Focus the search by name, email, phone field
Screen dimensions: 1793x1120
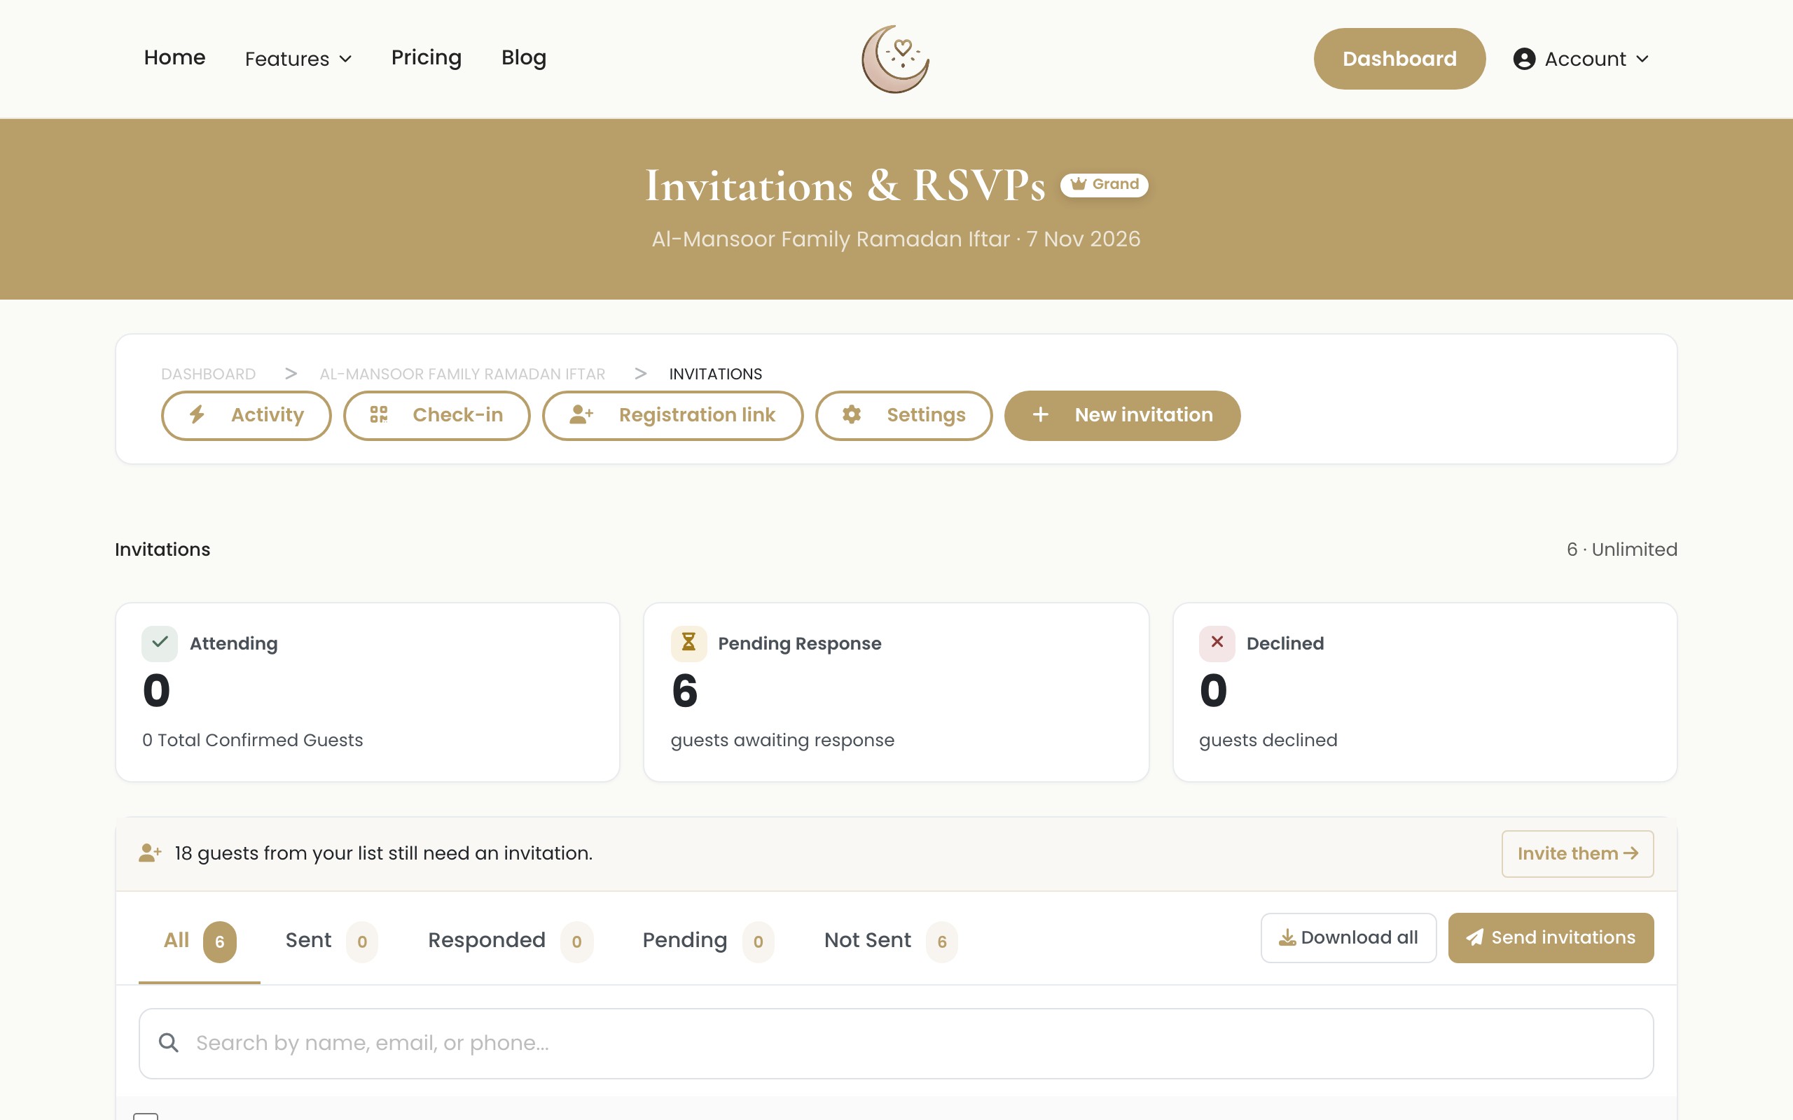896,1043
